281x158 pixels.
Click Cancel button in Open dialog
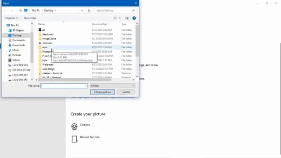click(x=126, y=92)
